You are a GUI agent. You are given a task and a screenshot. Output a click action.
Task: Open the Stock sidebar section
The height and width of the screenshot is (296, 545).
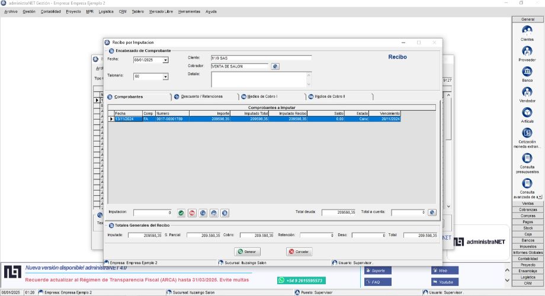click(x=528, y=228)
